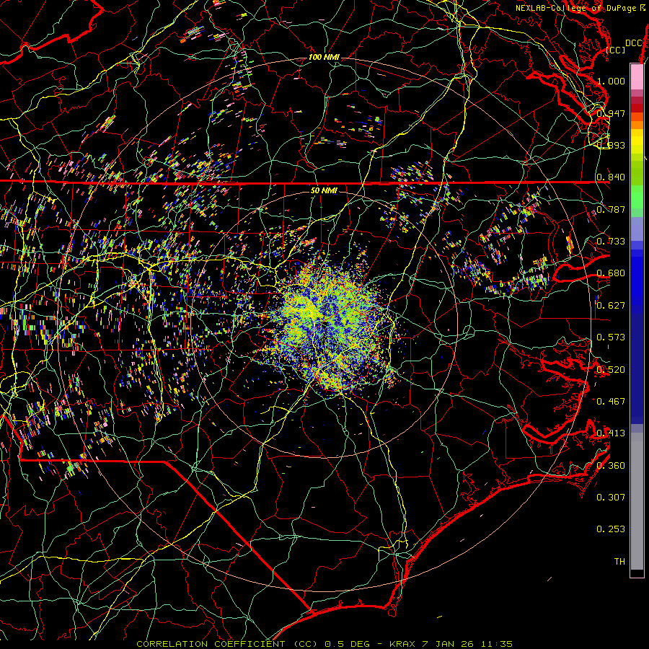Pick the red swatch on the color bar
The image size is (649, 649).
pyautogui.click(x=637, y=108)
